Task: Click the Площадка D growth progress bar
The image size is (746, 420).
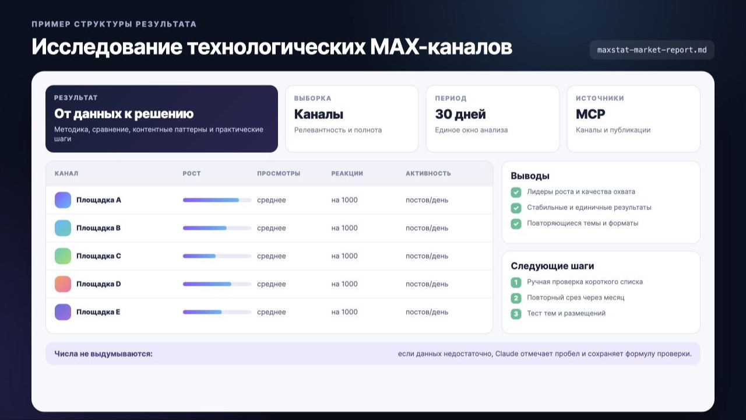Action: [x=217, y=284]
